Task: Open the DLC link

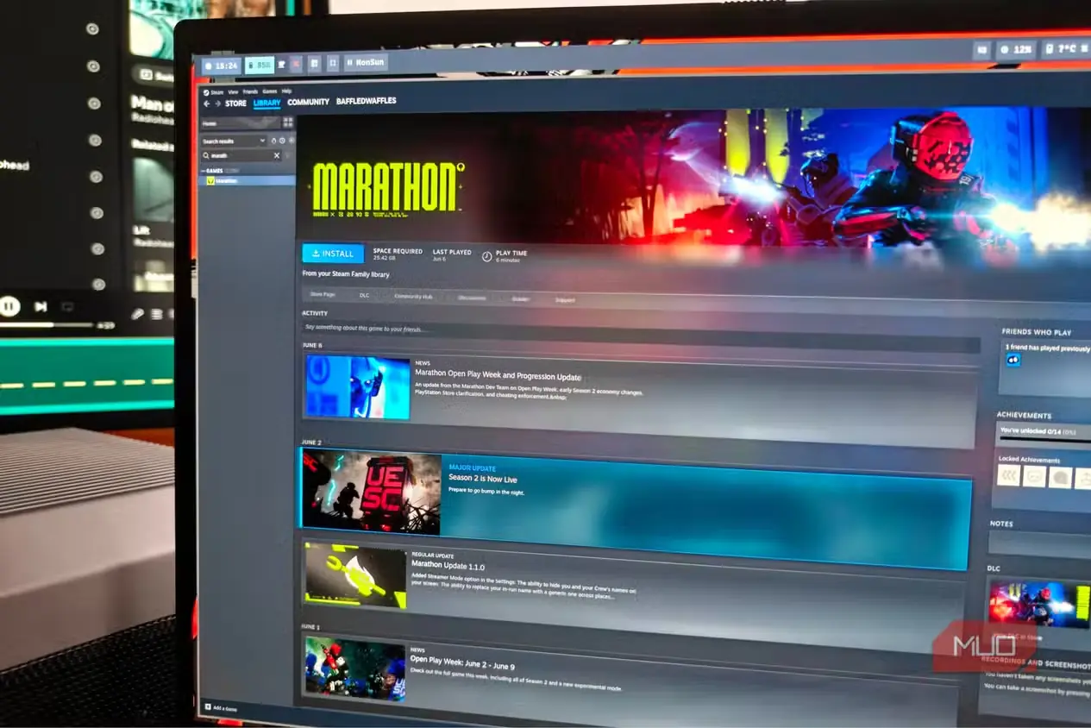Action: [x=364, y=295]
